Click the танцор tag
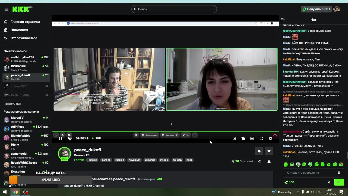 [177, 160]
